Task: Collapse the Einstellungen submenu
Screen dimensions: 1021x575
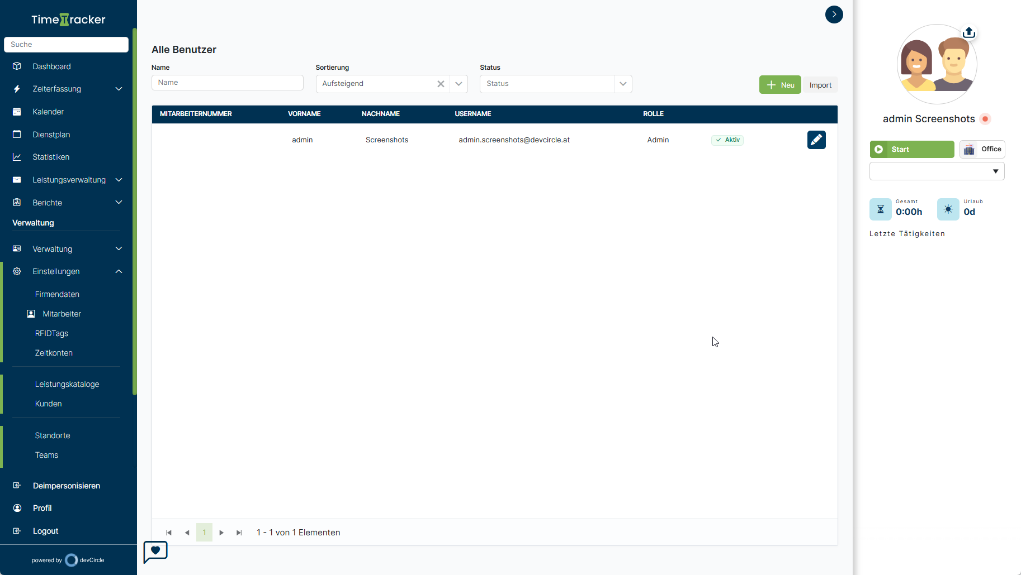Action: coord(119,271)
